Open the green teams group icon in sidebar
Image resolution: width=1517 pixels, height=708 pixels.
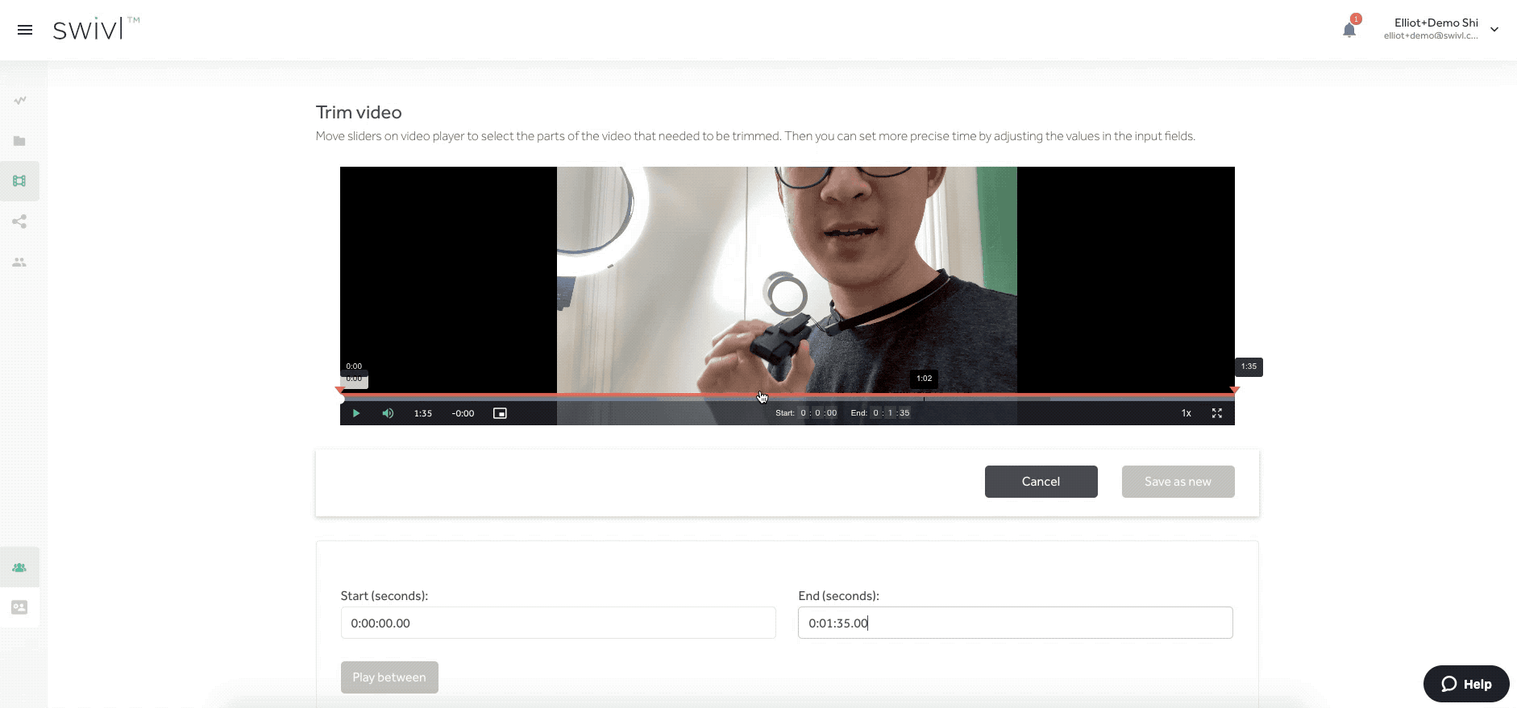pos(19,568)
